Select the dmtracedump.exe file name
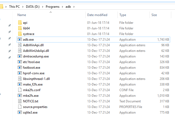This screenshot has width=175, height=120. coord(36,56)
